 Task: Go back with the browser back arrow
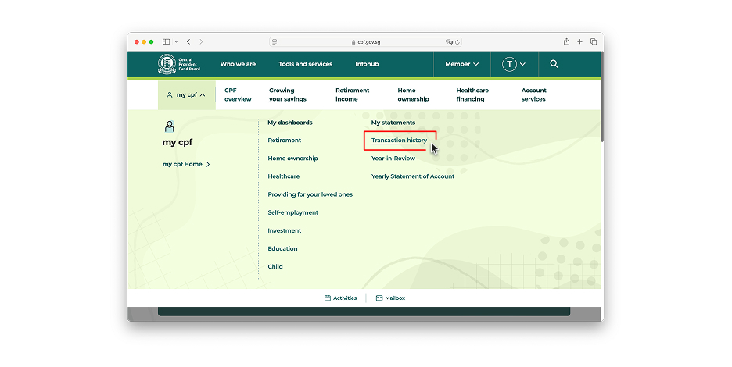coord(188,41)
